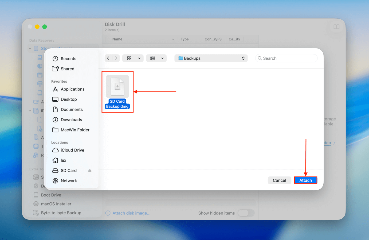Click the Byte-to-byte Backup icon
The width and height of the screenshot is (369, 240).
[36, 213]
